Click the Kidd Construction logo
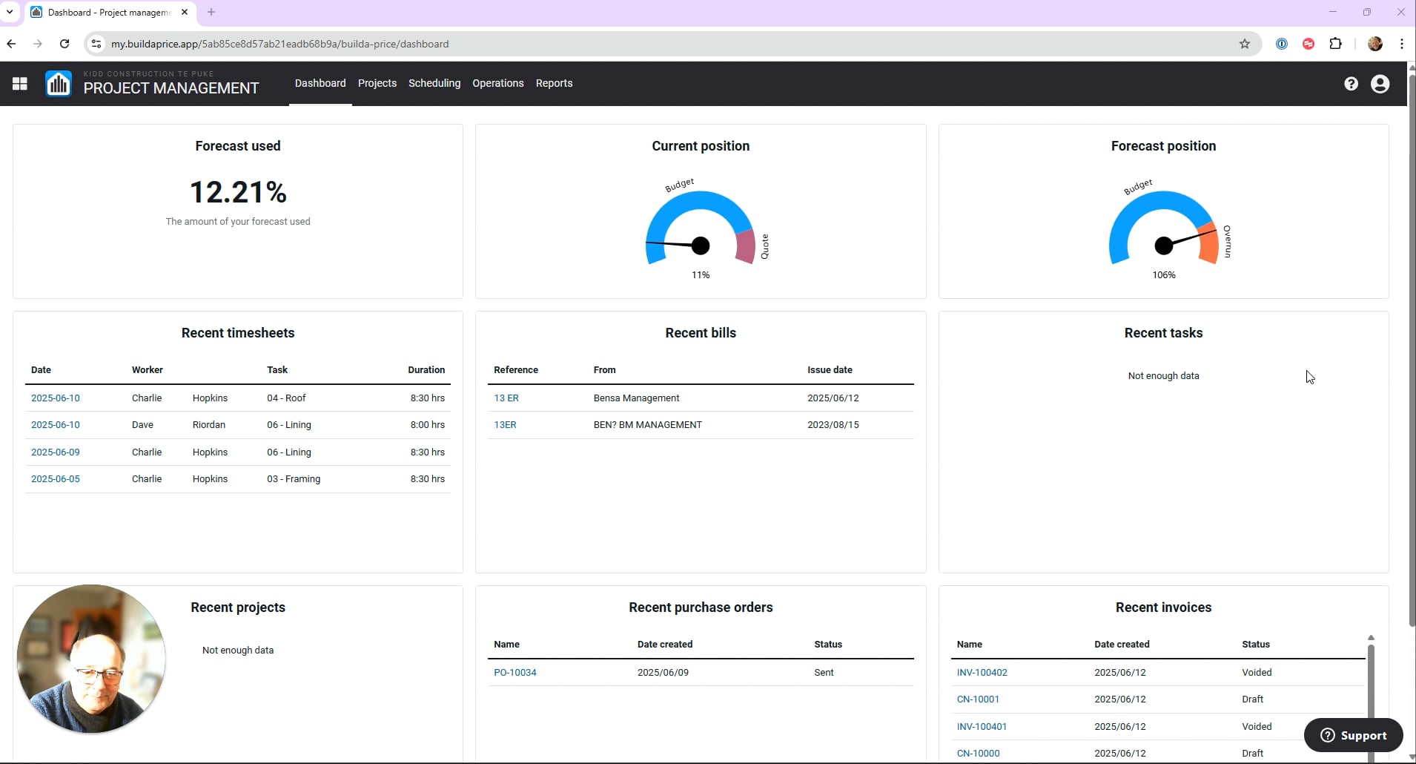1416x764 pixels. click(58, 84)
